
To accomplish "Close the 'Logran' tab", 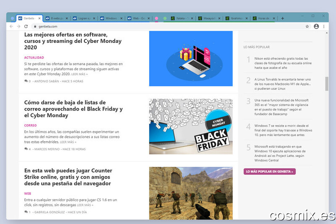I will [x=94, y=18].
